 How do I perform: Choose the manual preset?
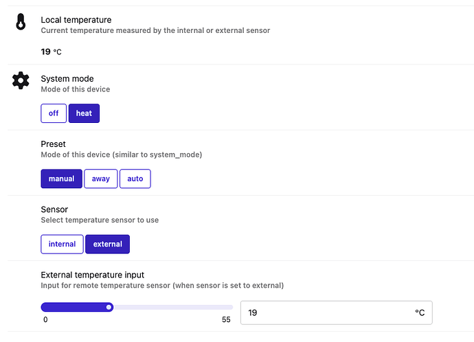[x=61, y=179]
